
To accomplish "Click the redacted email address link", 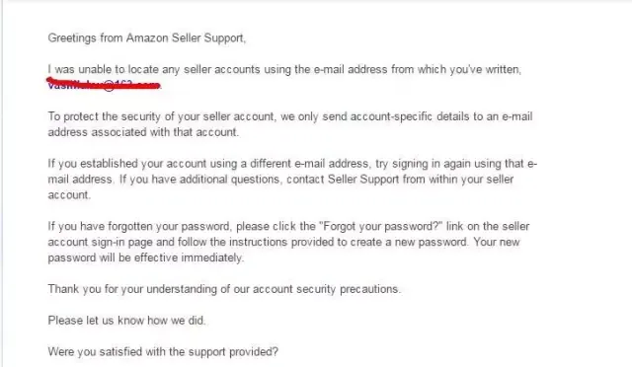I will coord(104,85).
